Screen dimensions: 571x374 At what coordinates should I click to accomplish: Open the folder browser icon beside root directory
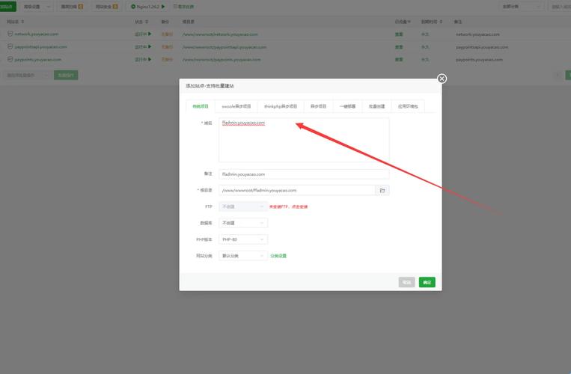382,191
